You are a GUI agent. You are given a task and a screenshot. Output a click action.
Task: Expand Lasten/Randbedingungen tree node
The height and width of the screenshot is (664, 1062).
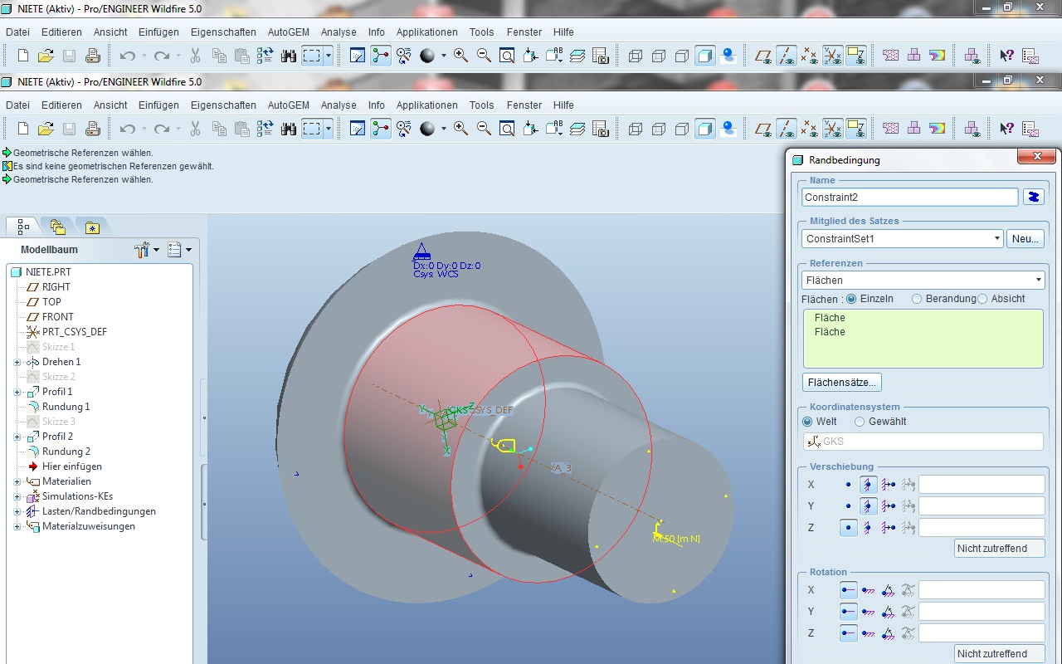click(x=17, y=512)
